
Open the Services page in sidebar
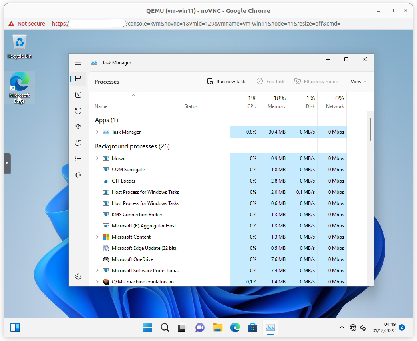click(x=78, y=175)
